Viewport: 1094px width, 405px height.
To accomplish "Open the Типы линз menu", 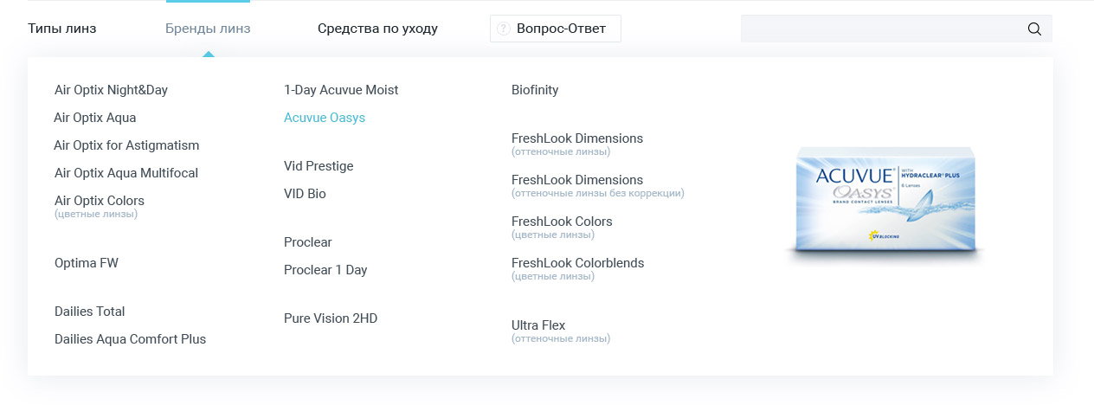I will 62,29.
